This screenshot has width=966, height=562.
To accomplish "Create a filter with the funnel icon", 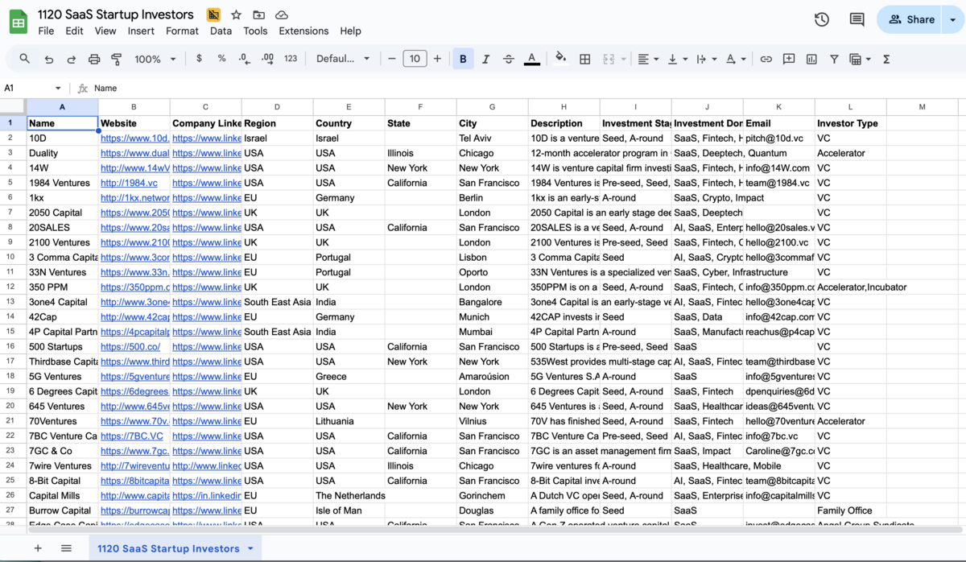I will click(834, 58).
